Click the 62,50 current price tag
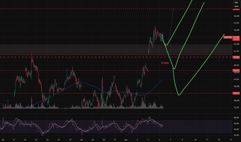This screenshot has height=142, width=241. coord(236,37)
